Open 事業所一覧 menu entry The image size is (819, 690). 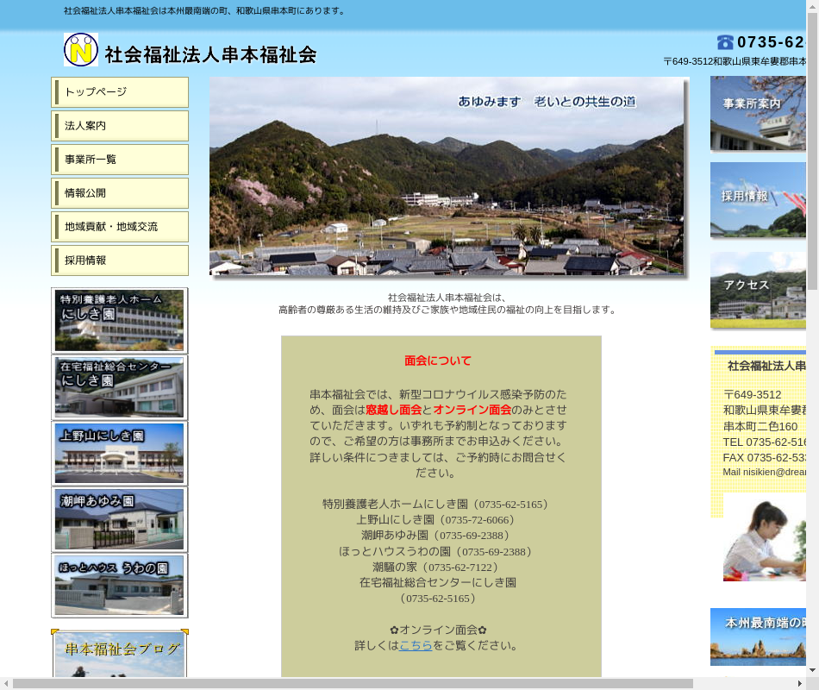pyautogui.click(x=120, y=160)
